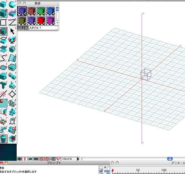185x174 pixels.
Task: Choose the cubes with filmstrip animation tool
Action: [12, 130]
